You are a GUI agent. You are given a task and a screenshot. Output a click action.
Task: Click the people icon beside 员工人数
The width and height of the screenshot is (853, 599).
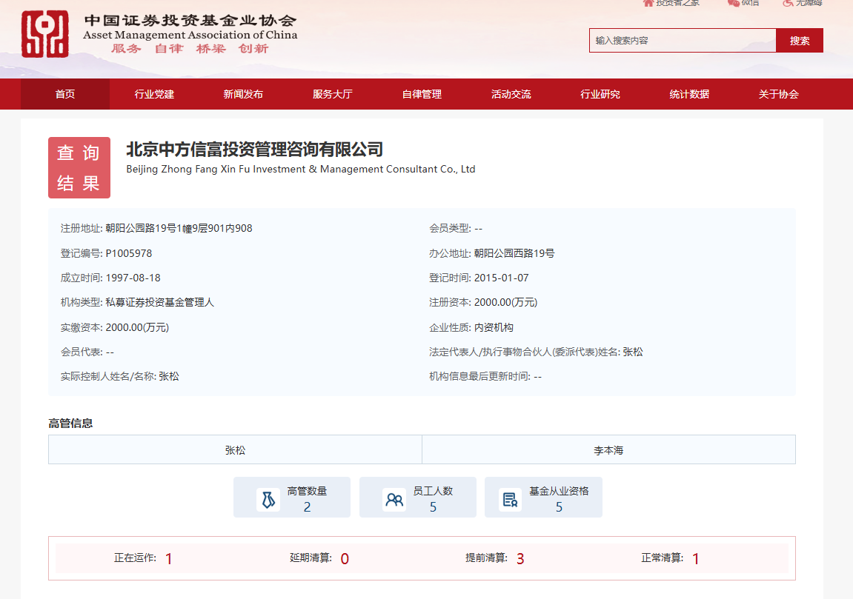point(394,500)
